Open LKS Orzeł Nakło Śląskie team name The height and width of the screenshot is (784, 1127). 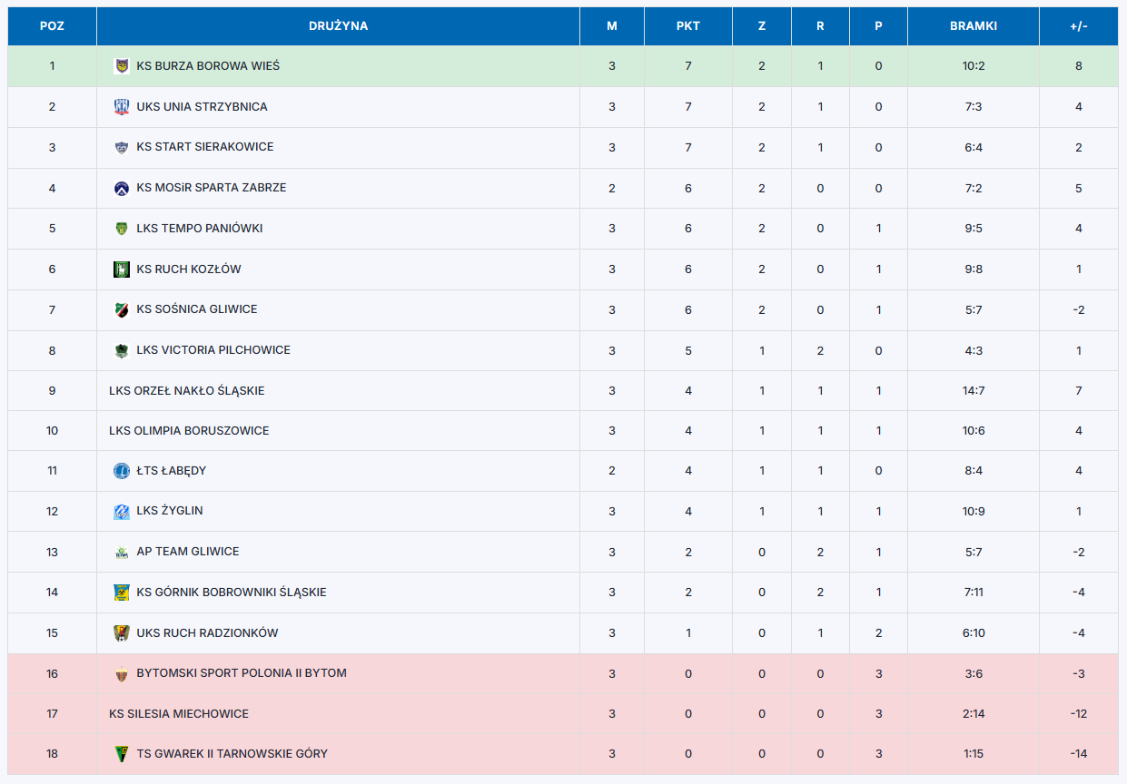click(186, 391)
